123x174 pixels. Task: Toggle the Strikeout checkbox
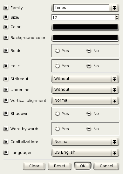click(6, 79)
